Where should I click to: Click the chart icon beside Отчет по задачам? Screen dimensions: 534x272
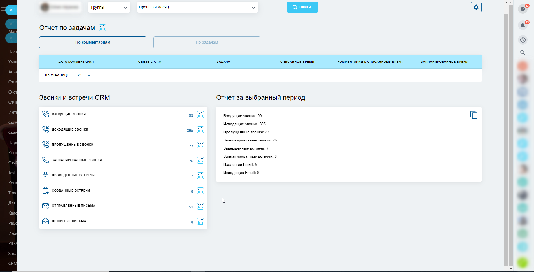[x=102, y=28]
